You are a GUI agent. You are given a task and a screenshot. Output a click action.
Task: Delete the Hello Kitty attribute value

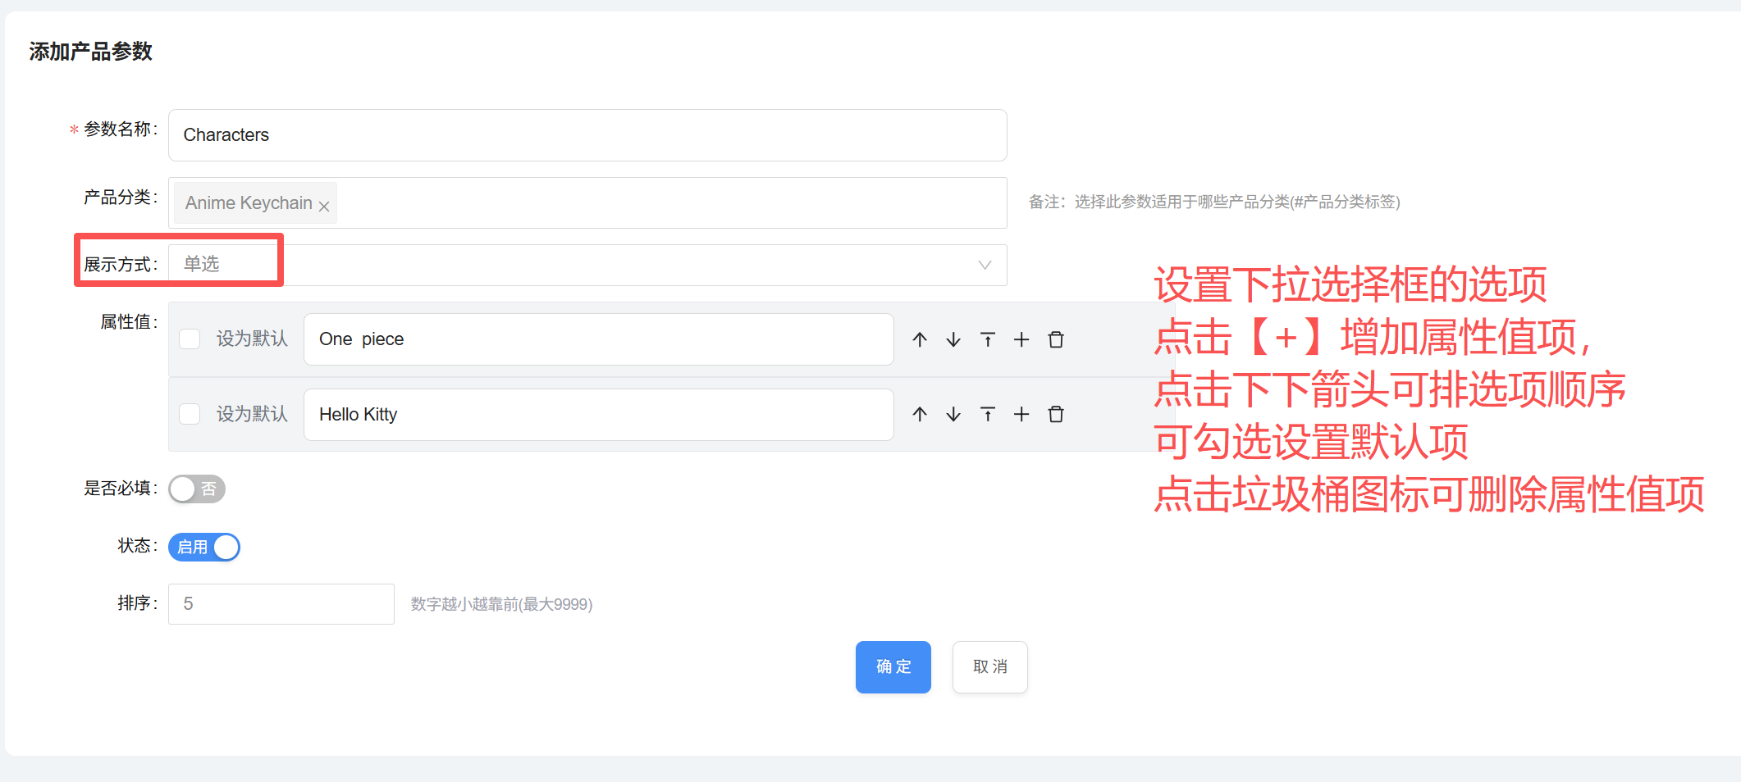1056,414
